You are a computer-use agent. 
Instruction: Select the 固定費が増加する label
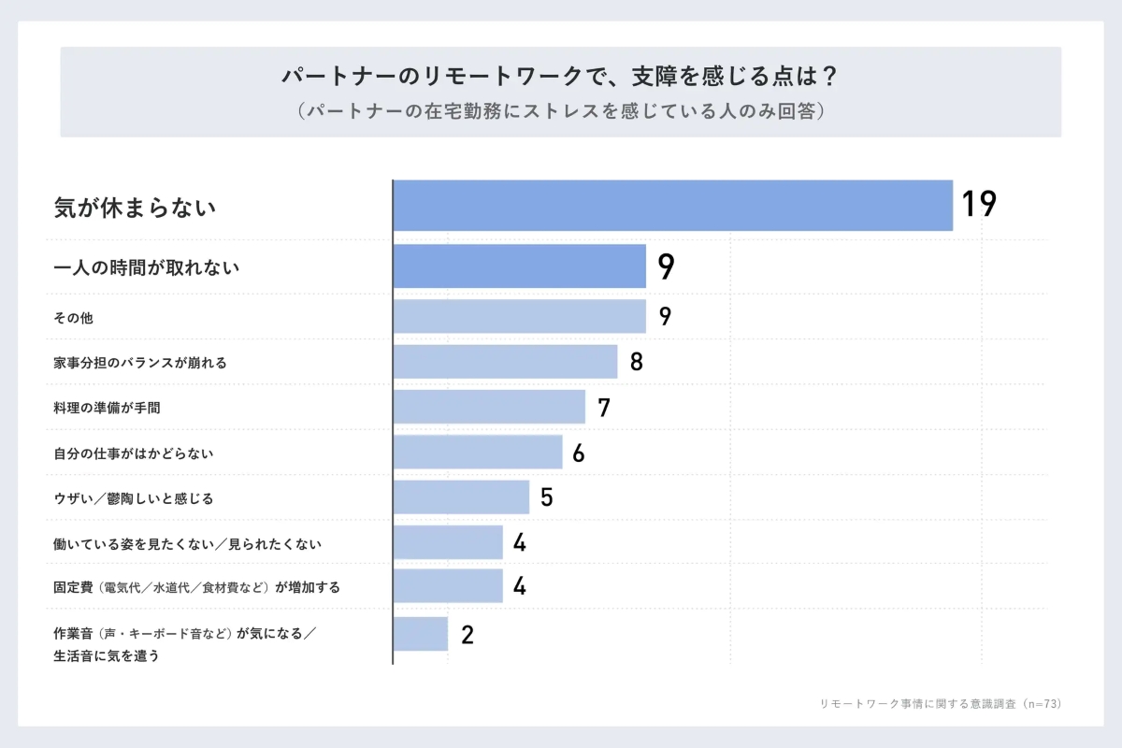pyautogui.click(x=196, y=588)
